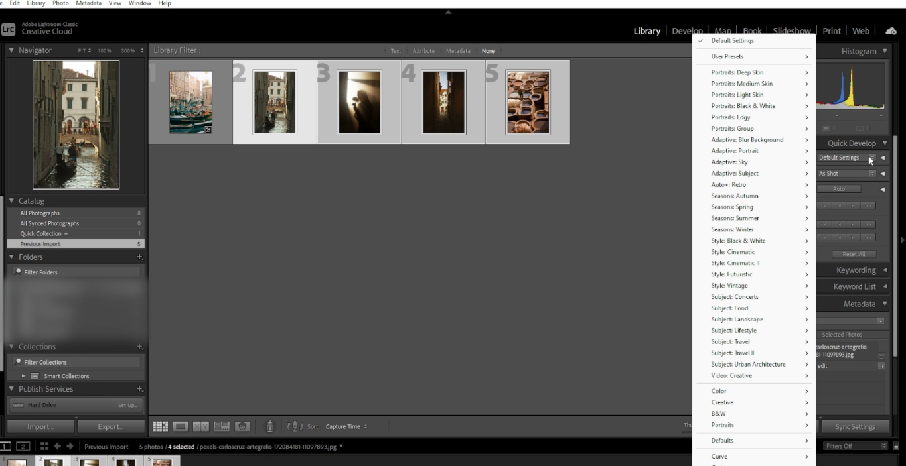Open the Capture Time sort dropdown
Screen dimensions: 906x466
(344, 426)
